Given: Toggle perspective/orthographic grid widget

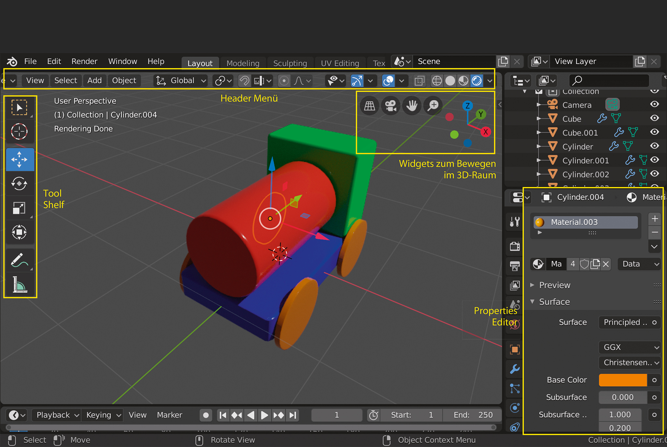Looking at the screenshot, I should 369,105.
